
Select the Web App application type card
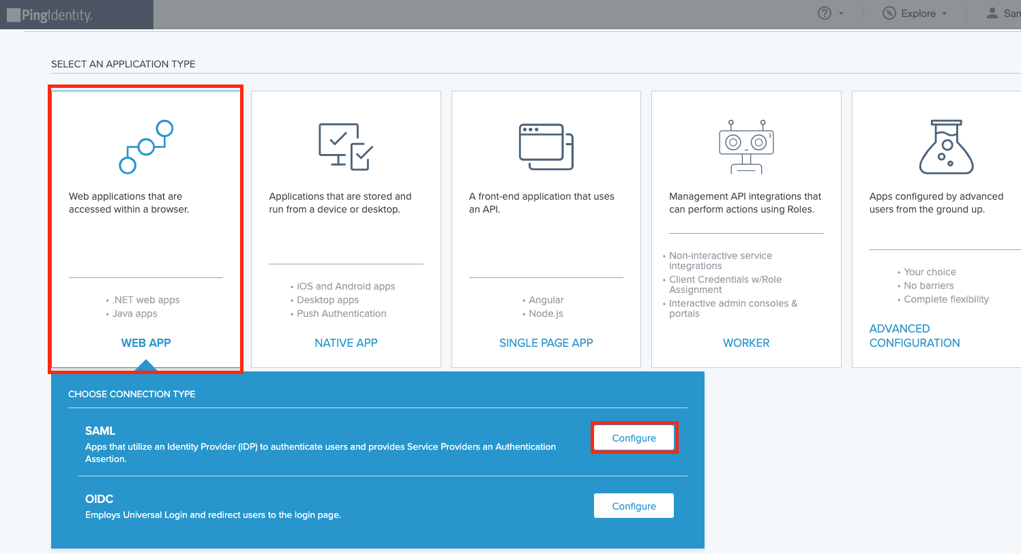tap(145, 228)
